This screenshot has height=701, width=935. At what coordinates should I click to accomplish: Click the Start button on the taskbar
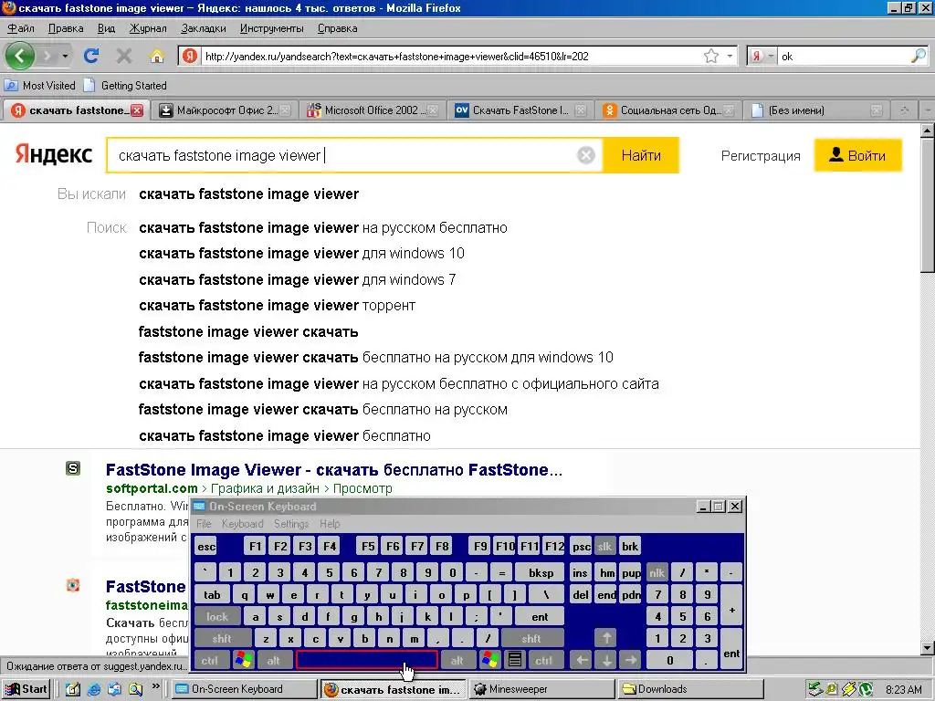[x=26, y=689]
